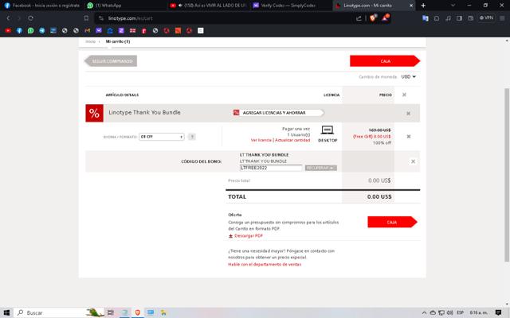Click the taskbar clock
Image resolution: width=510 pixels, height=318 pixels.
478,312
